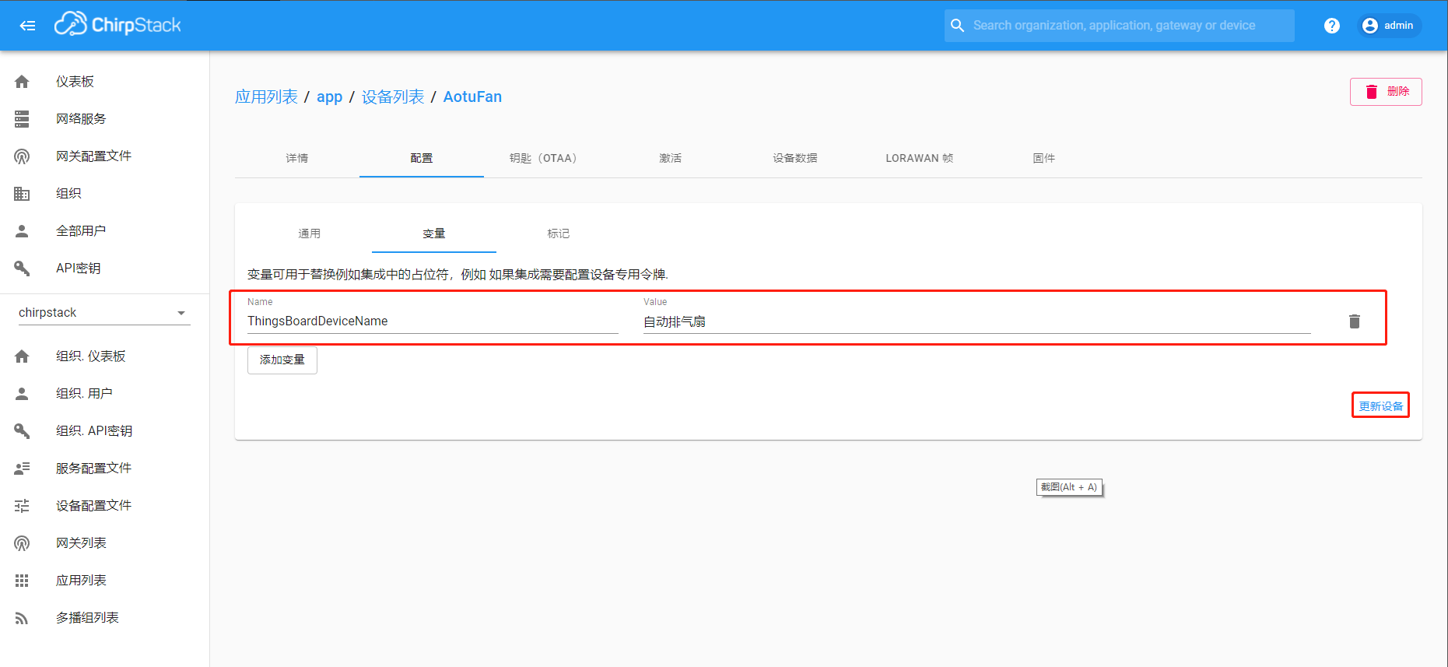Open 设备配置文件 in the sidebar
Viewport: 1448px width, 667px height.
click(x=93, y=506)
